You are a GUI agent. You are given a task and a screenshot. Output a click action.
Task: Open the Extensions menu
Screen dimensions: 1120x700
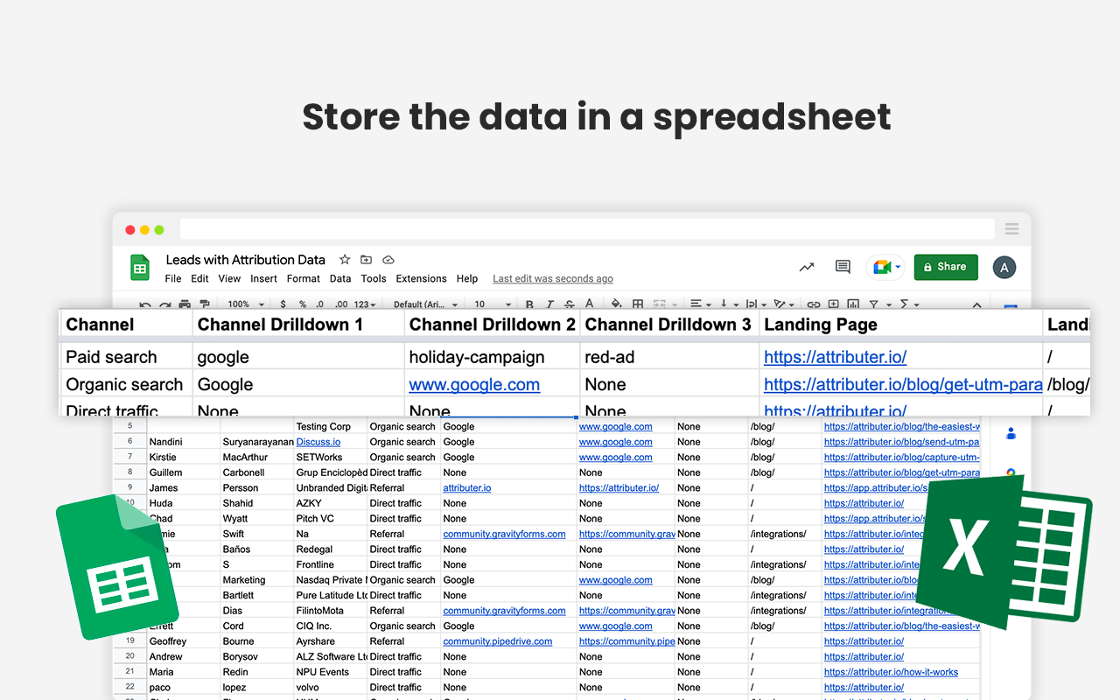[421, 278]
